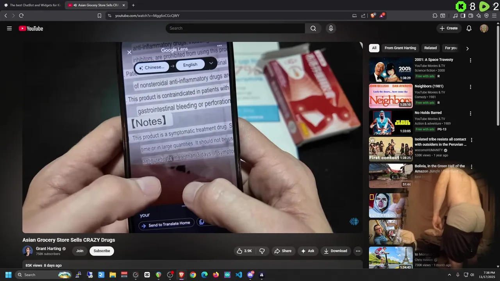Open the YouTube guide hamburger menu
The image size is (500, 281).
pyautogui.click(x=9, y=28)
